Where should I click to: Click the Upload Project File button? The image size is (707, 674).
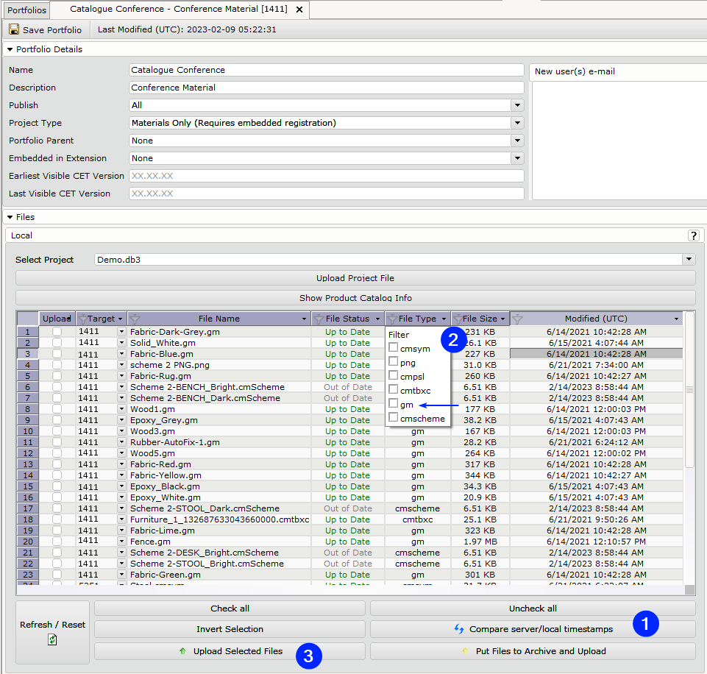pyautogui.click(x=355, y=278)
